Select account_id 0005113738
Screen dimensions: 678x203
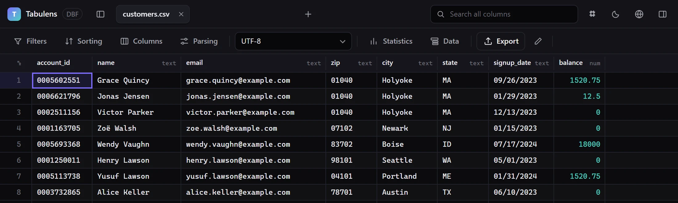(62, 177)
